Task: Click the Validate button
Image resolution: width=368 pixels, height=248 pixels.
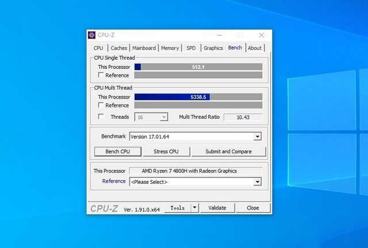Action: click(x=217, y=208)
